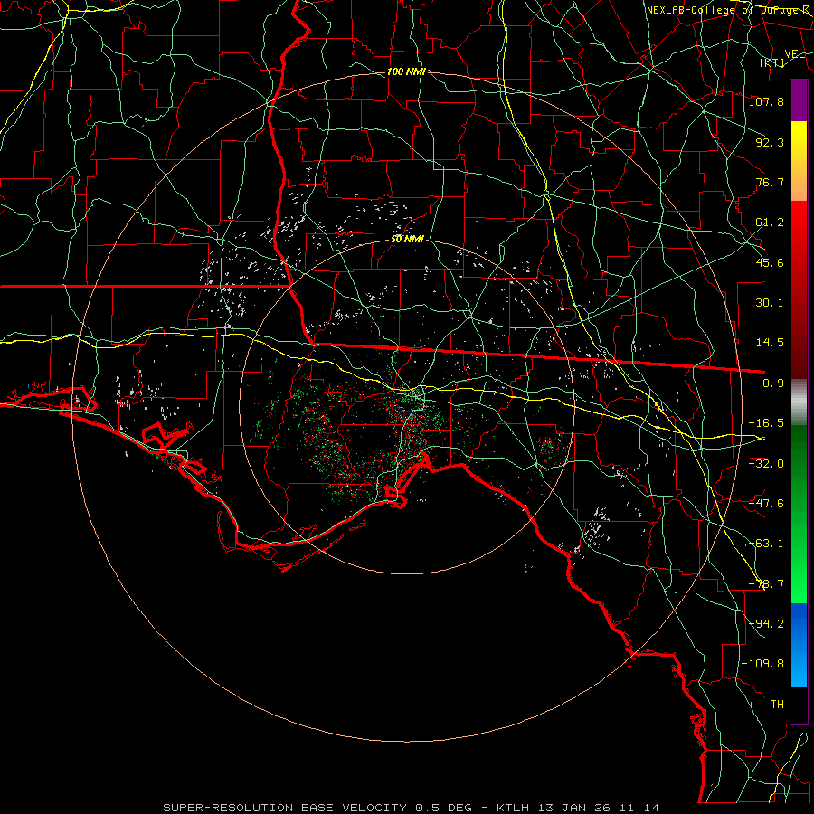Click the VEL legend title
The image size is (814, 814).
(795, 54)
